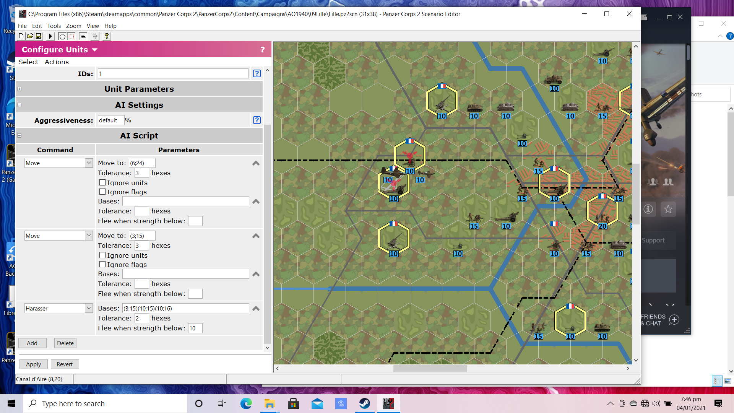734x413 pixels.
Task: Click the Windows Start button
Action: tap(11, 403)
